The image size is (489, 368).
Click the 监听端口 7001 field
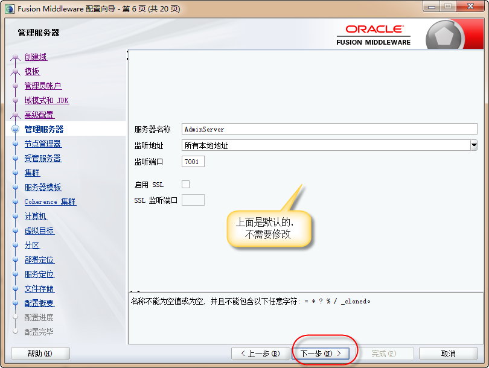coord(193,162)
